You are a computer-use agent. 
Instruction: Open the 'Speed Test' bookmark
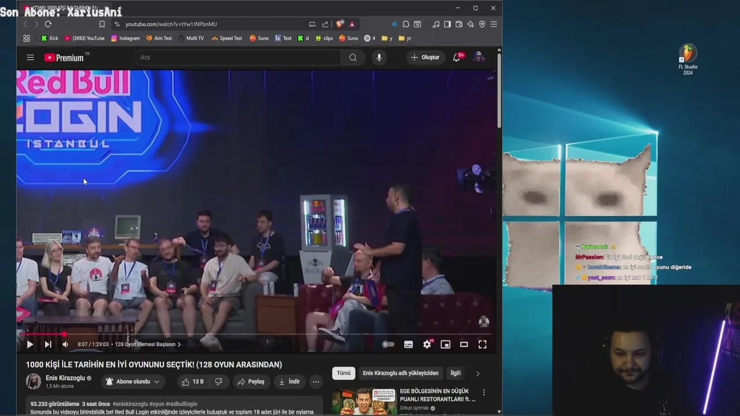point(227,38)
